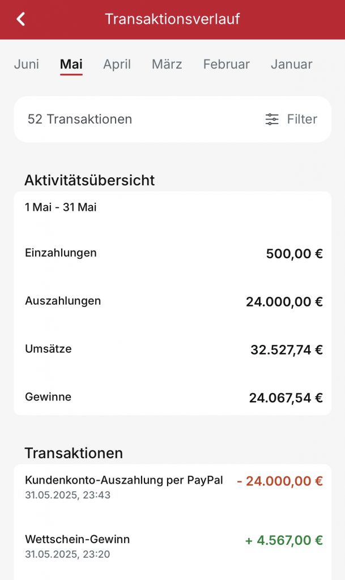Image resolution: width=345 pixels, height=580 pixels.
Task: Select the filter sliders icon beside Filter
Action: tap(271, 119)
